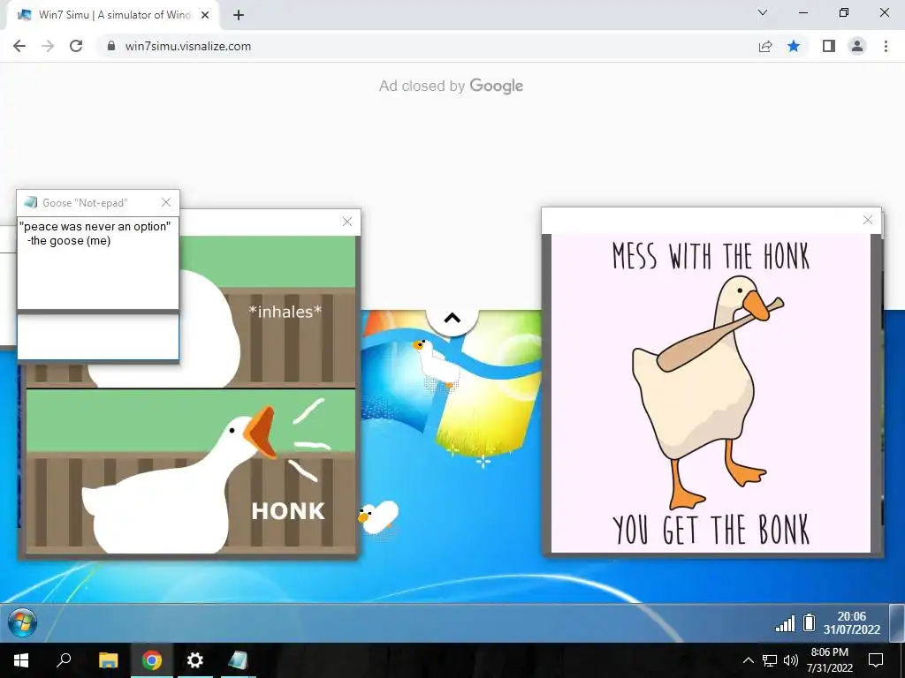Image resolution: width=905 pixels, height=678 pixels.
Task: Share this page using the share icon
Action: (x=765, y=46)
